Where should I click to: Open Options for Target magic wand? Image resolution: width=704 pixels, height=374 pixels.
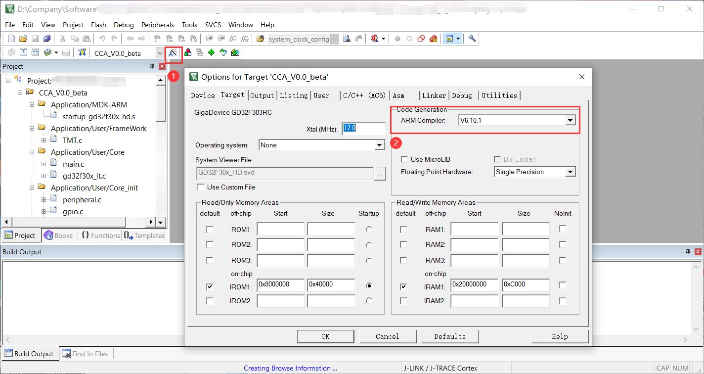pyautogui.click(x=173, y=52)
